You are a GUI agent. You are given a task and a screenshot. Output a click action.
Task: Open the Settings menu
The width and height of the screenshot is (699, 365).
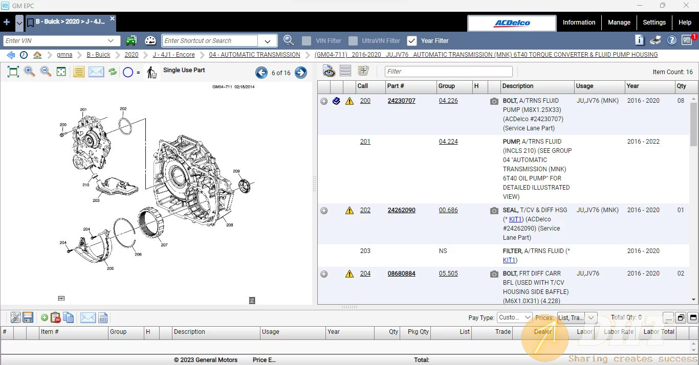[x=654, y=22]
